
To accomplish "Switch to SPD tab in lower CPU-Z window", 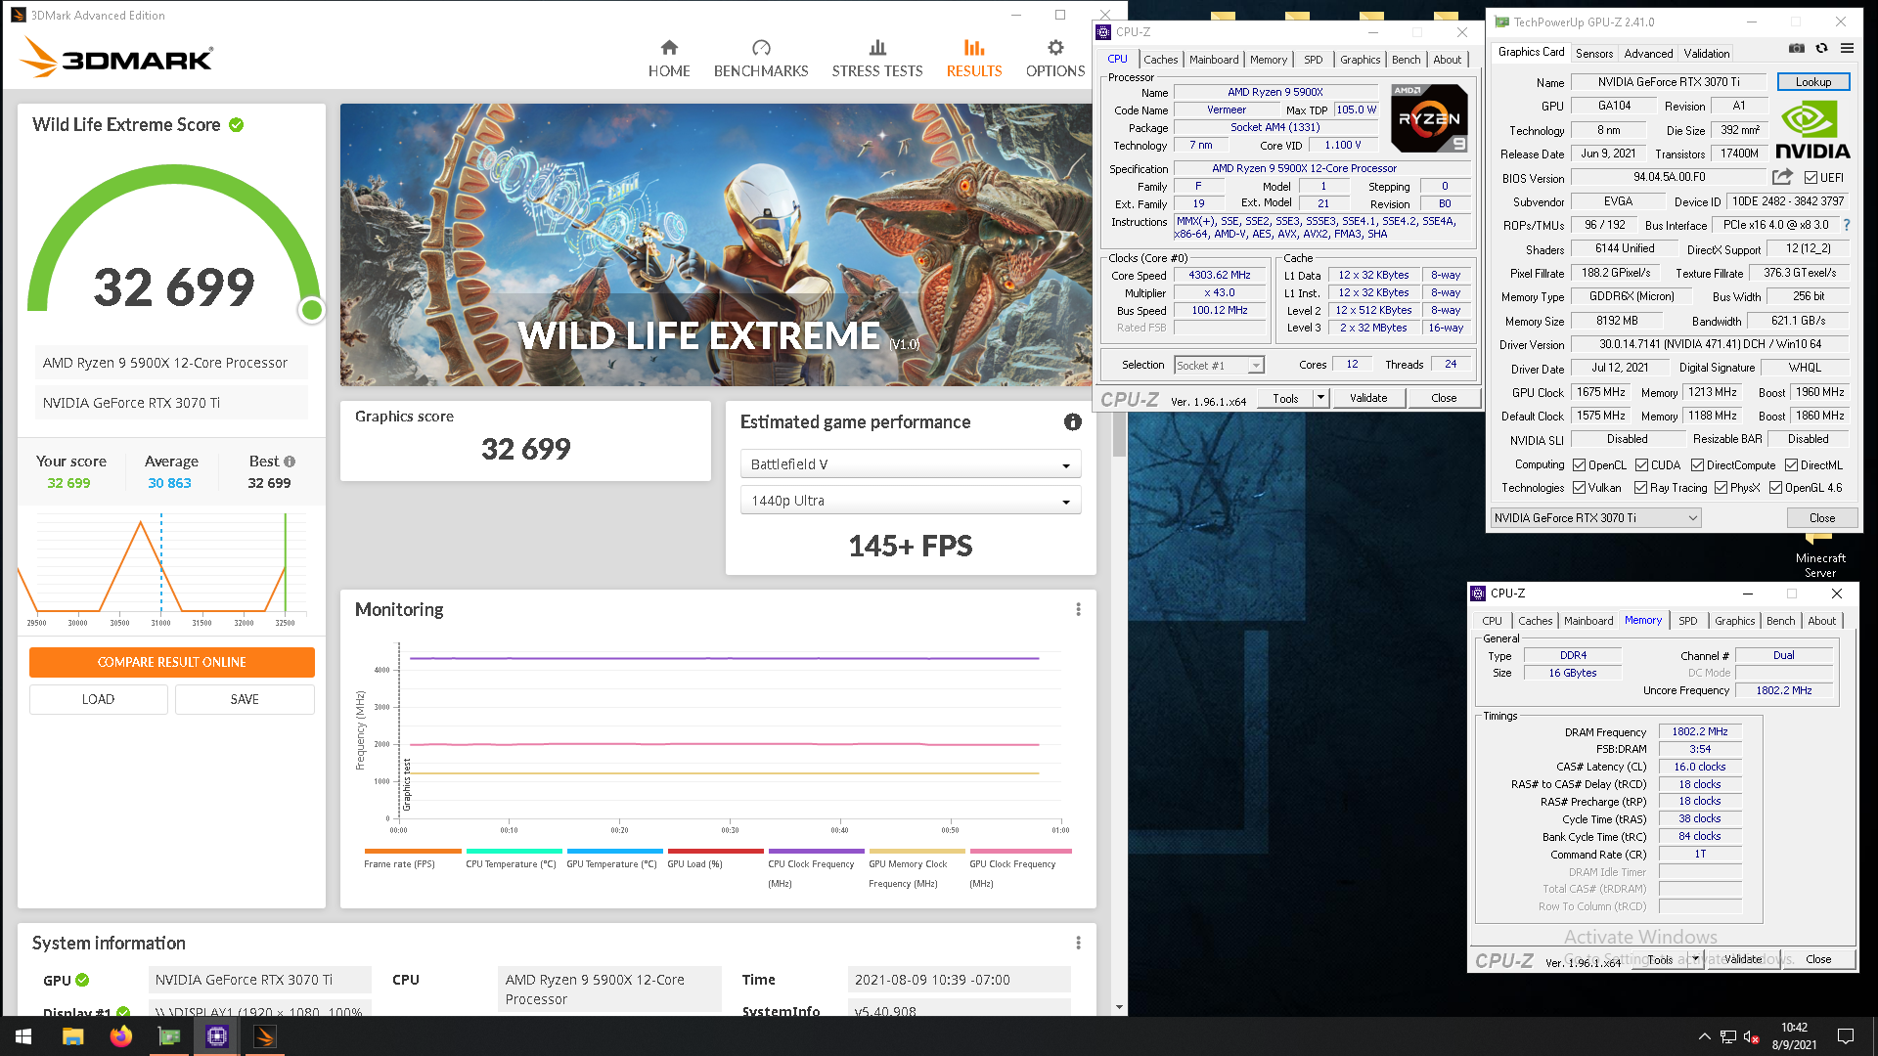I will tap(1687, 621).
